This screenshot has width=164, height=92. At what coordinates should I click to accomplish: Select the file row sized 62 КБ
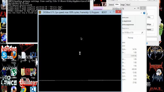(x=129, y=49)
